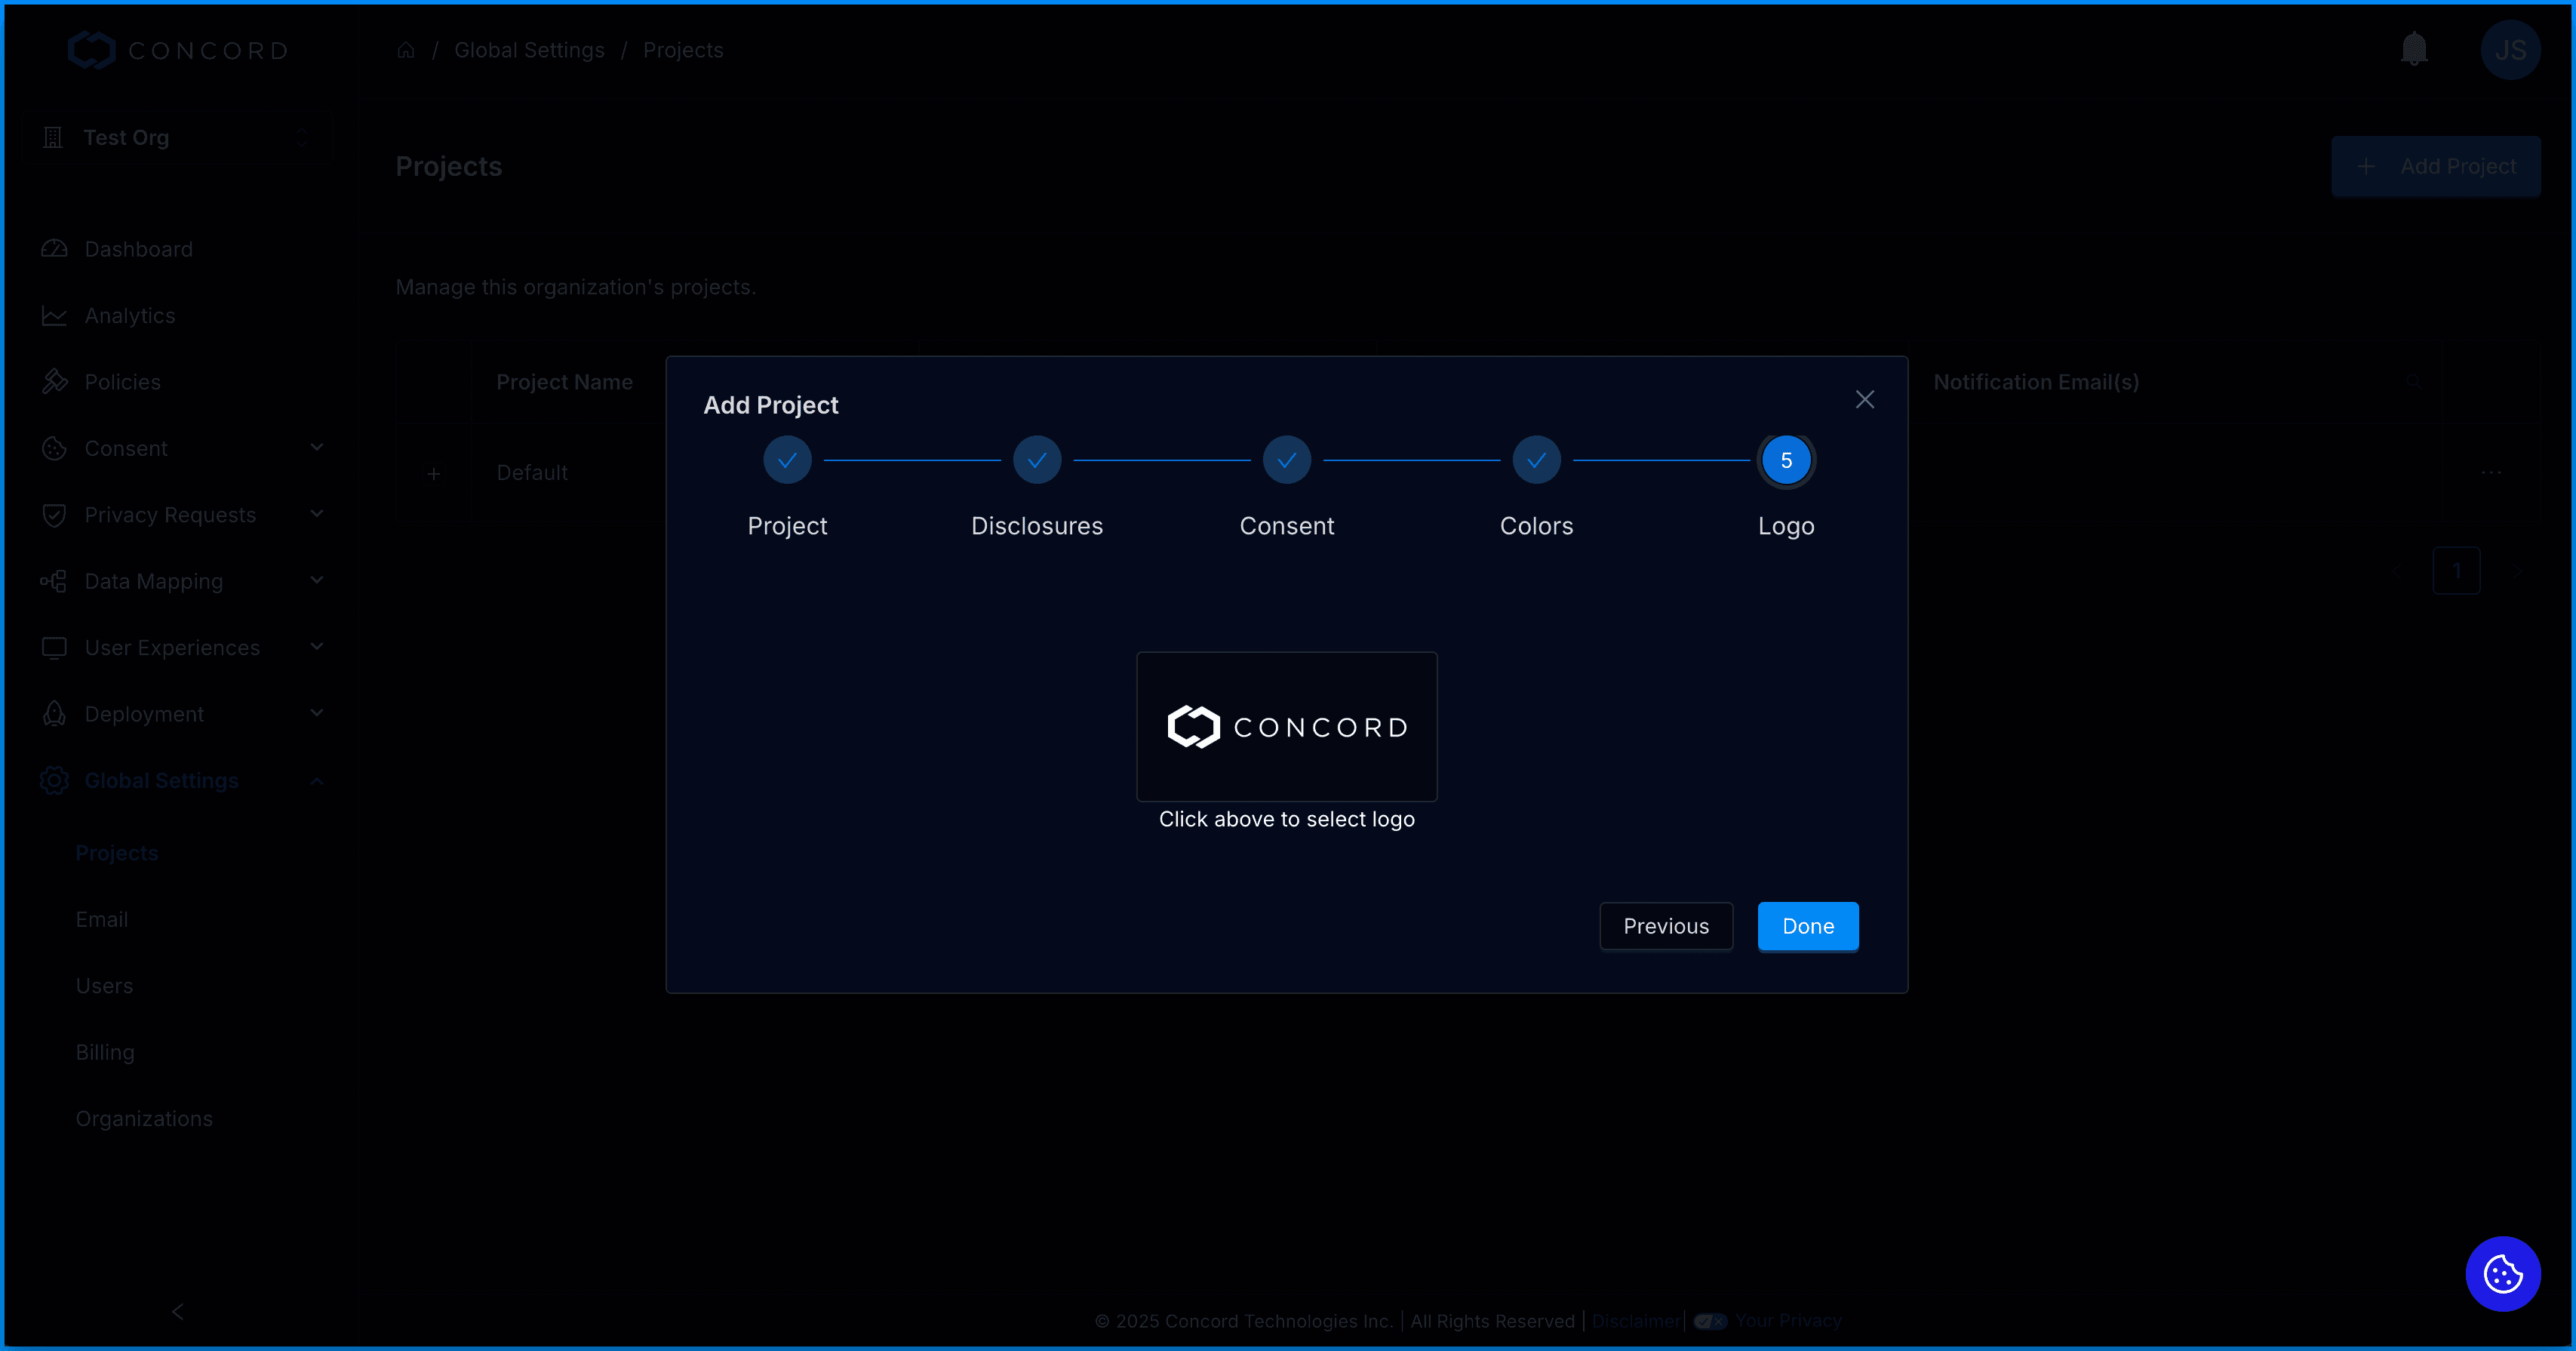Image resolution: width=2576 pixels, height=1351 pixels.
Task: Click the Concord logo thumbnail to select logo
Action: (1286, 727)
